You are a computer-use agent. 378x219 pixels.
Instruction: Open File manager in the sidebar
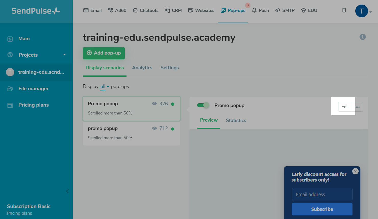(33, 89)
